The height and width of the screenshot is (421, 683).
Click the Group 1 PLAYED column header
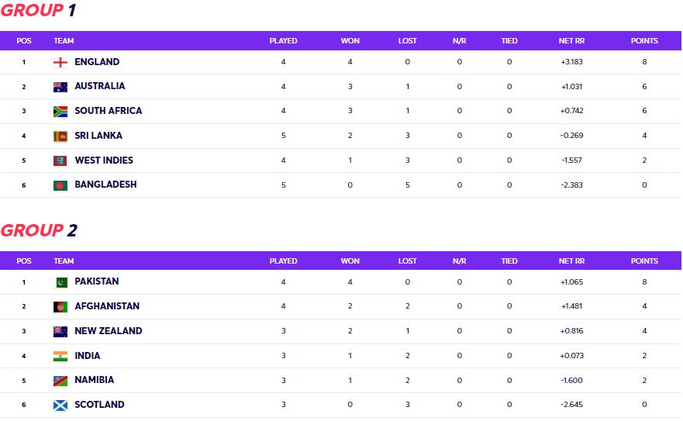(x=283, y=41)
